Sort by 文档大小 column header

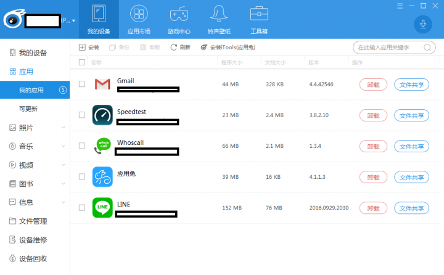pyautogui.click(x=275, y=62)
